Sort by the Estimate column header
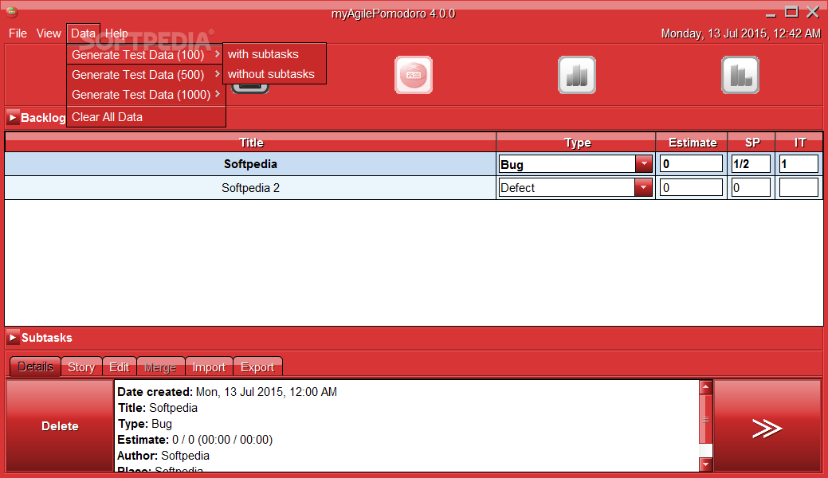The width and height of the screenshot is (828, 478). coord(692,143)
